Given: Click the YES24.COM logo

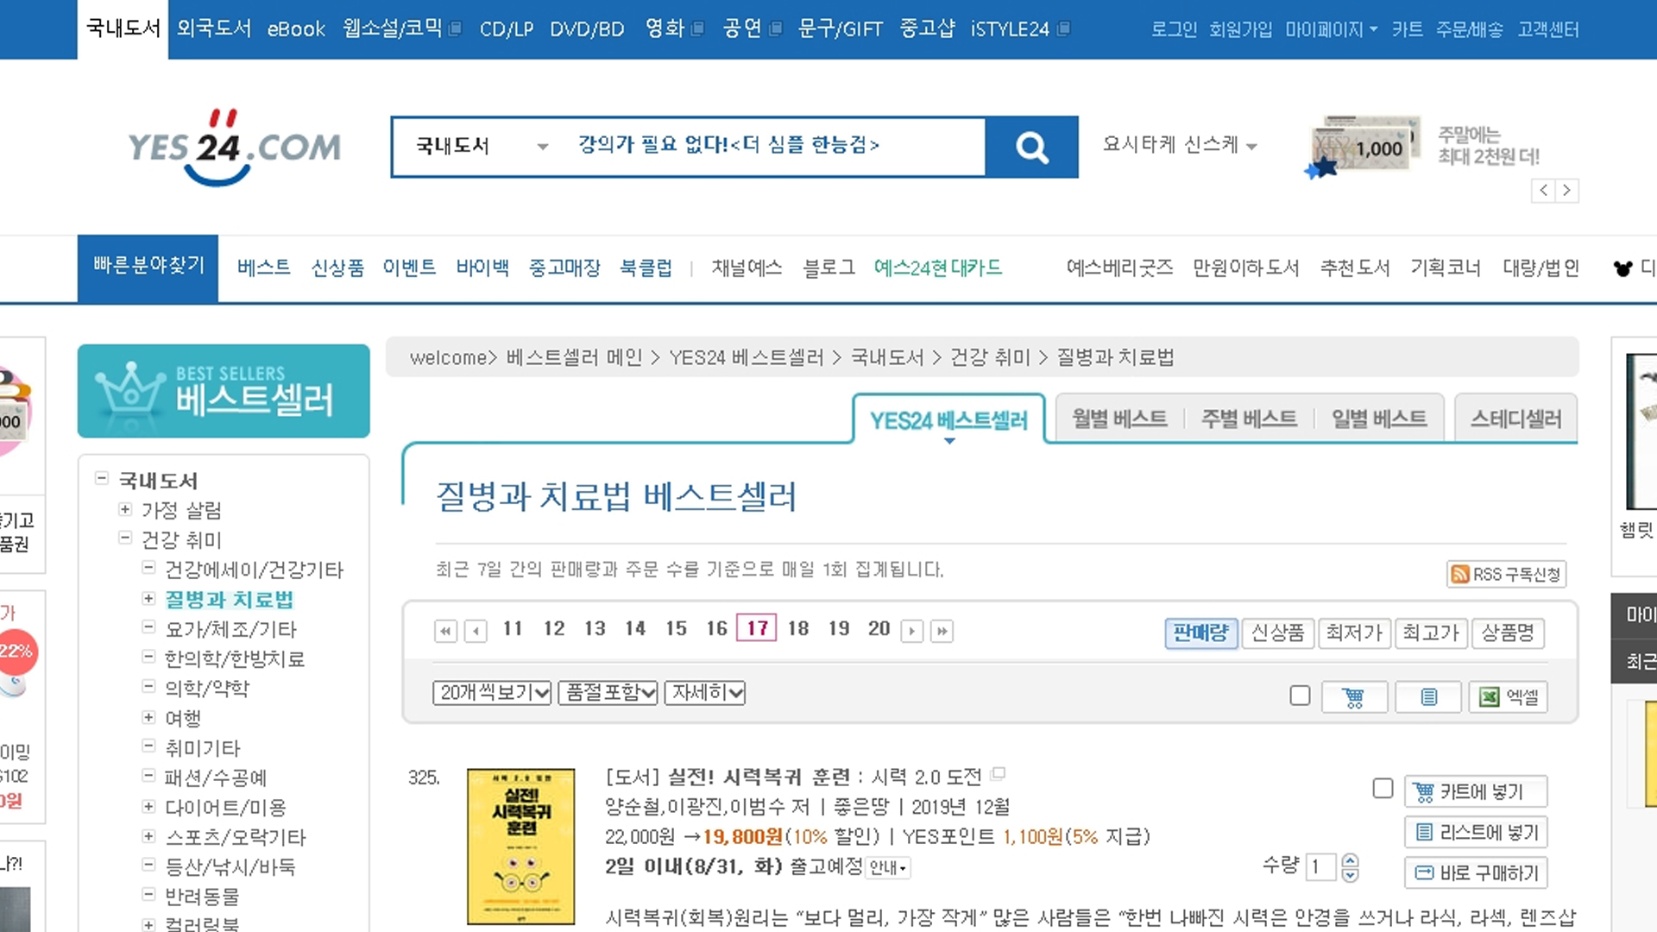Looking at the screenshot, I should tap(234, 148).
